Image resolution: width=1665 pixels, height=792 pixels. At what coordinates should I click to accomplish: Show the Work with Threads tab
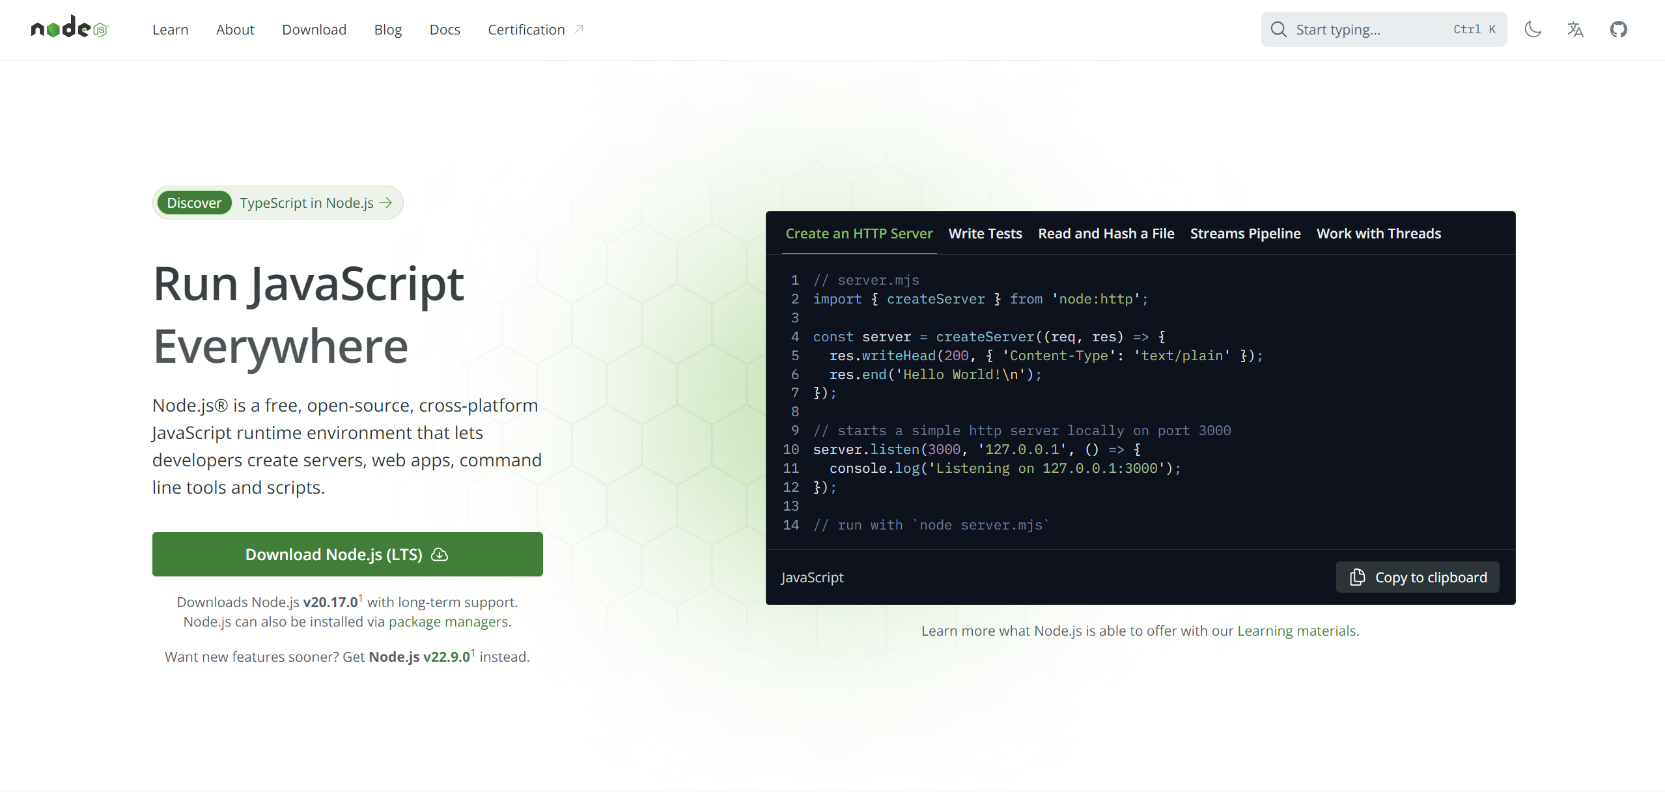click(x=1378, y=233)
